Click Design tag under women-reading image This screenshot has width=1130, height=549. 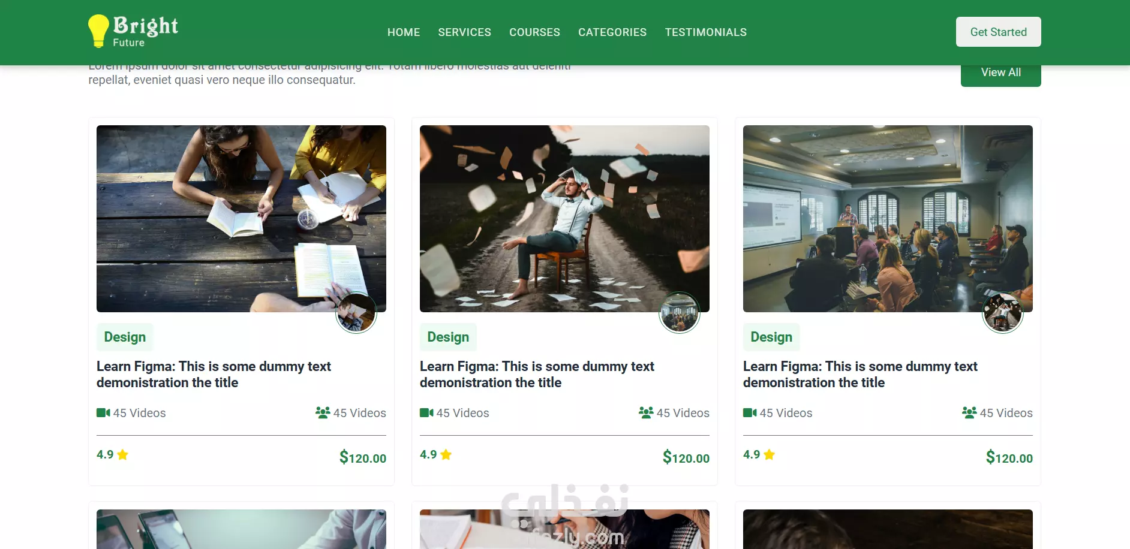(x=125, y=337)
